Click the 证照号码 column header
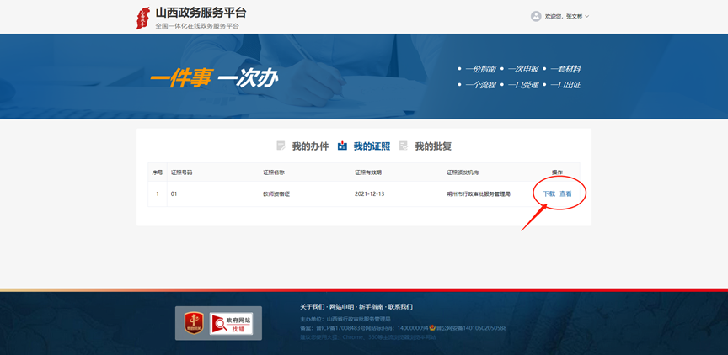Screen dimensions: 728x355 (181, 172)
